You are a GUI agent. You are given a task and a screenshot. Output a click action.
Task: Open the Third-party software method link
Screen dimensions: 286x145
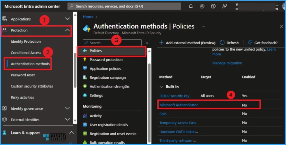pyautogui.click(x=177, y=141)
